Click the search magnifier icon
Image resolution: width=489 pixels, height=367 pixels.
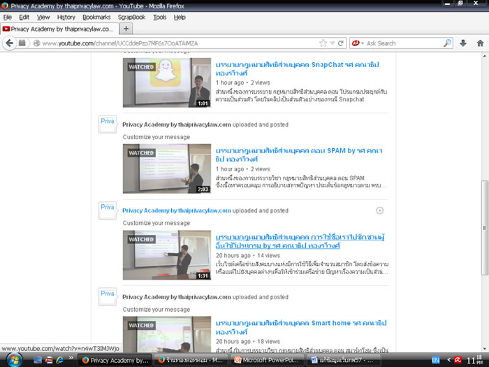(447, 43)
